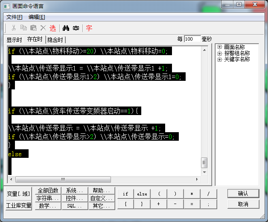Expand the 报警组名称 tree node
This screenshot has height=222, width=268.
click(x=220, y=53)
